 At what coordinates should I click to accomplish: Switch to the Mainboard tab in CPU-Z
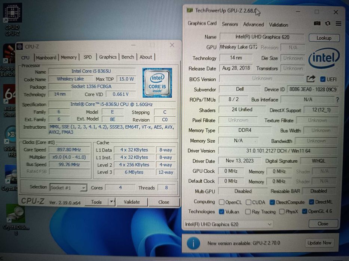tap(46, 57)
